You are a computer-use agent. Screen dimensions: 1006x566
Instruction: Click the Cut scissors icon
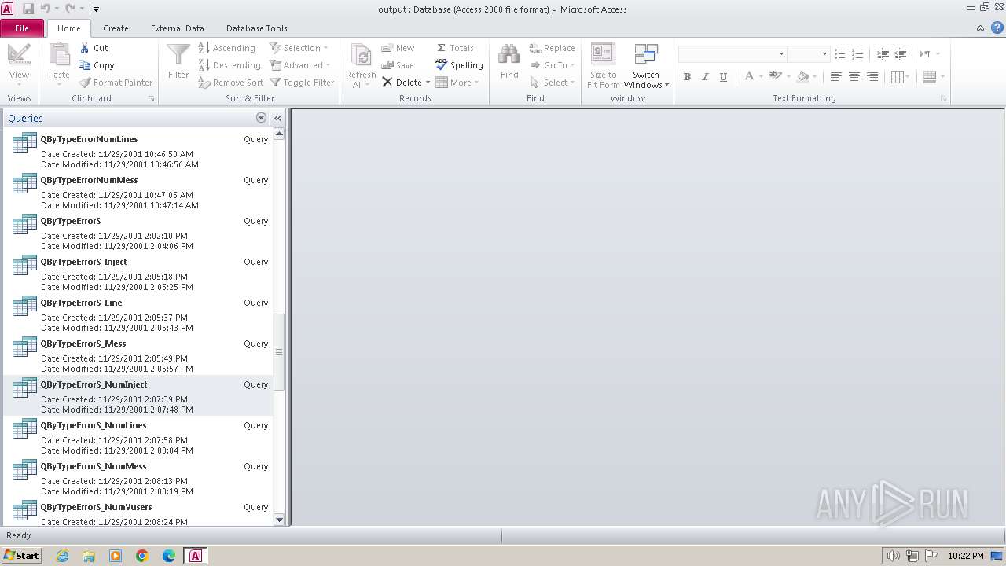point(85,48)
